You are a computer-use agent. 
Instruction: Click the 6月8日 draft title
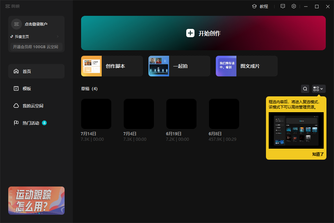215,134
